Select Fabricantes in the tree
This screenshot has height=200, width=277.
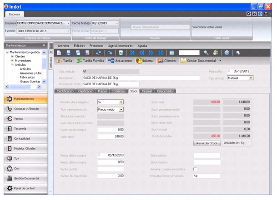(28, 77)
